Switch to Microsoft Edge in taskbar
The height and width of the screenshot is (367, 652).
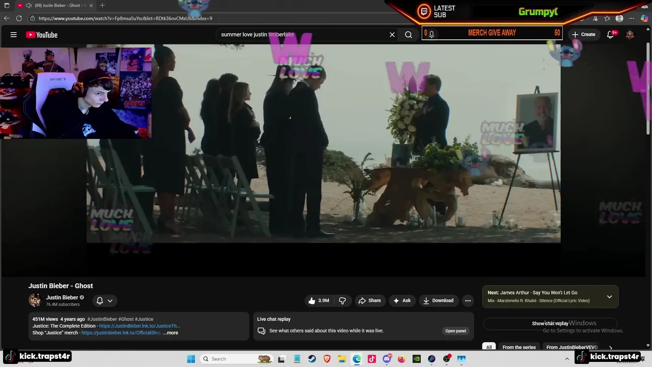click(357, 359)
